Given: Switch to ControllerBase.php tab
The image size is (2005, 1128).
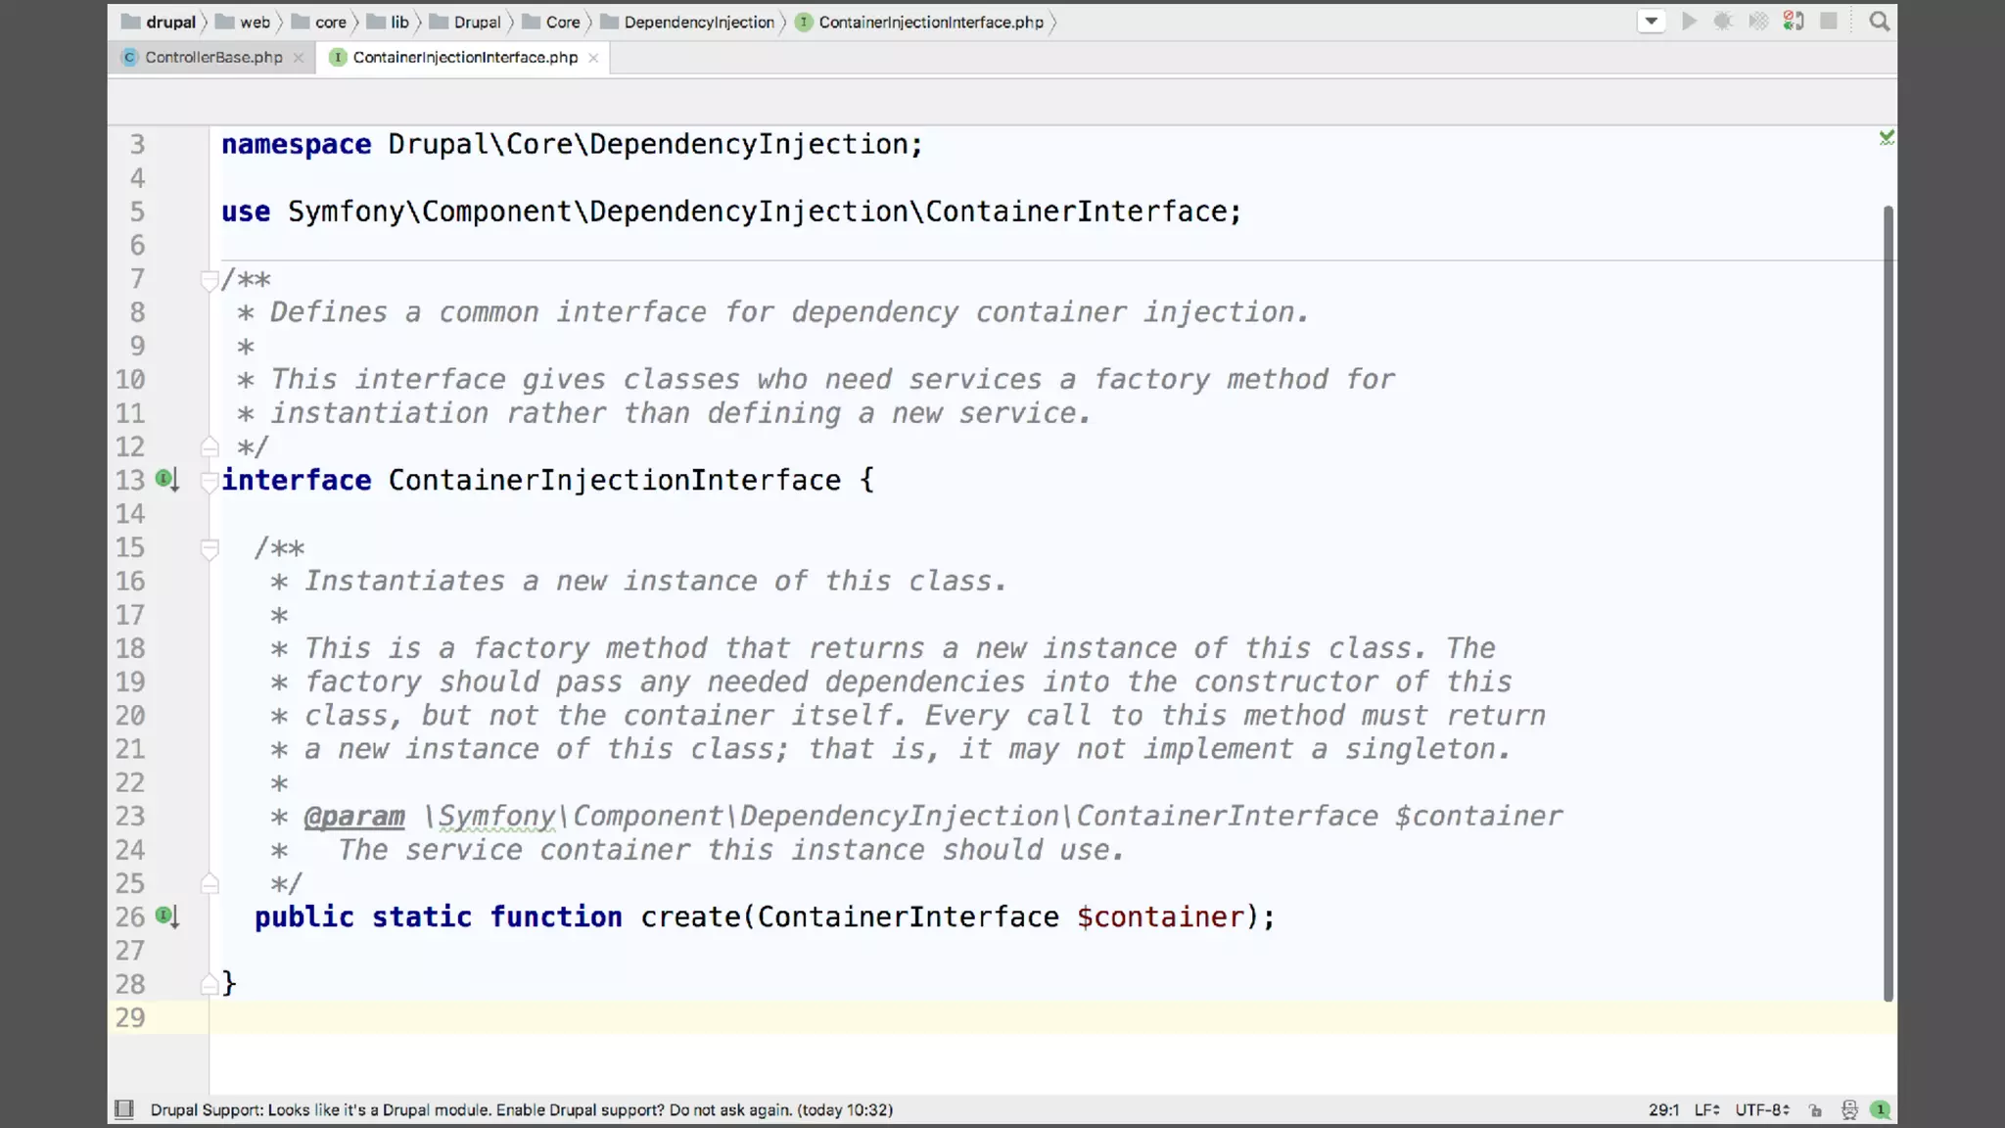Looking at the screenshot, I should tap(213, 58).
